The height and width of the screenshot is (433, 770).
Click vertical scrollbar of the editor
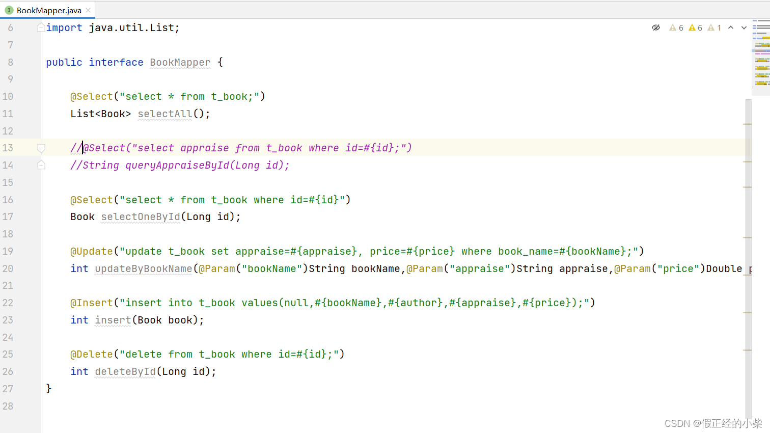(x=748, y=260)
